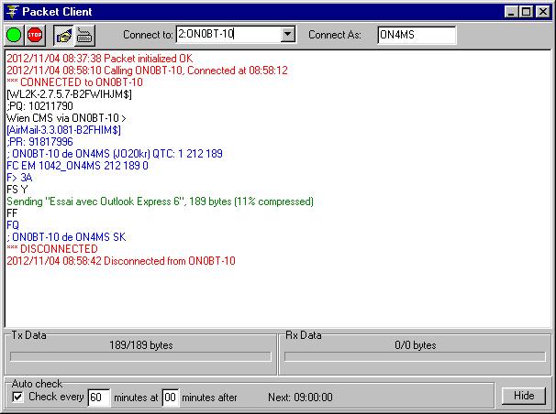Click the 'Next: 09:00:00' status text
The image size is (556, 414).
tap(300, 398)
